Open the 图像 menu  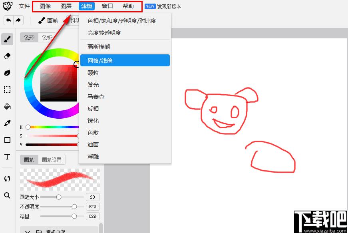[45, 6]
